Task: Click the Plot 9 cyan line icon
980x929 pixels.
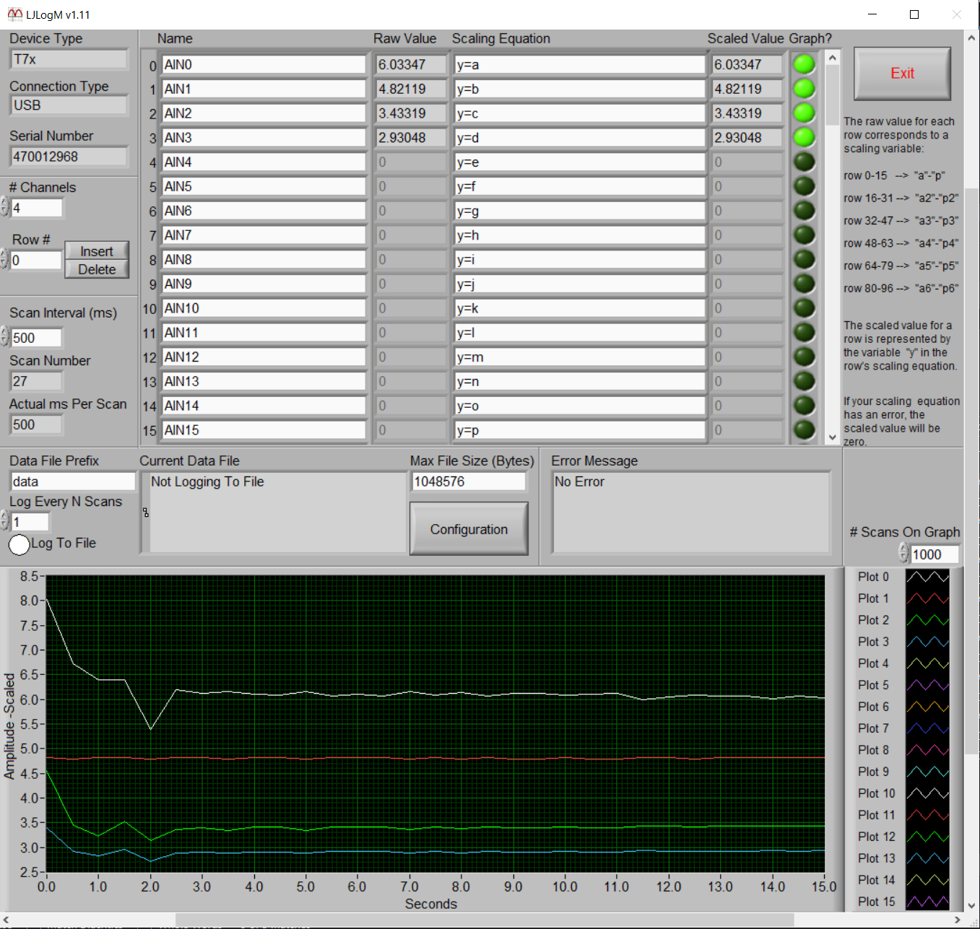Action: [927, 772]
